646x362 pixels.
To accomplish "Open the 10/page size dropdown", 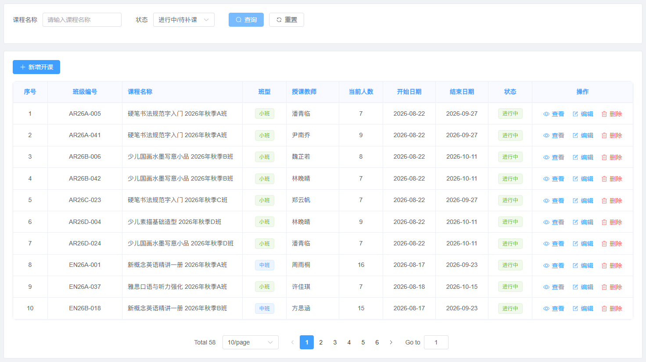I will (x=251, y=342).
